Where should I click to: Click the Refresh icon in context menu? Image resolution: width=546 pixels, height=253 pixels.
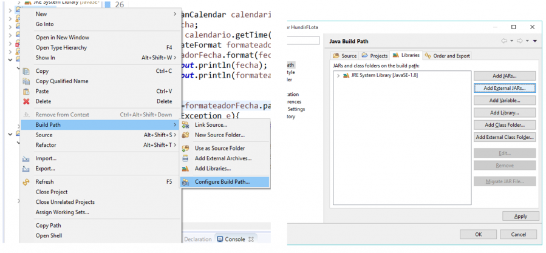(x=26, y=181)
